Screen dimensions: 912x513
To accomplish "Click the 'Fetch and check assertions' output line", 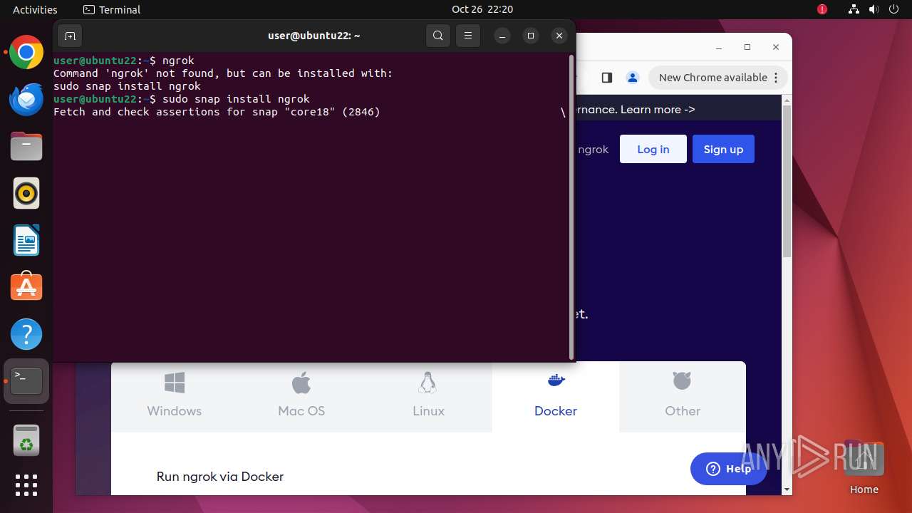I will coord(217,112).
